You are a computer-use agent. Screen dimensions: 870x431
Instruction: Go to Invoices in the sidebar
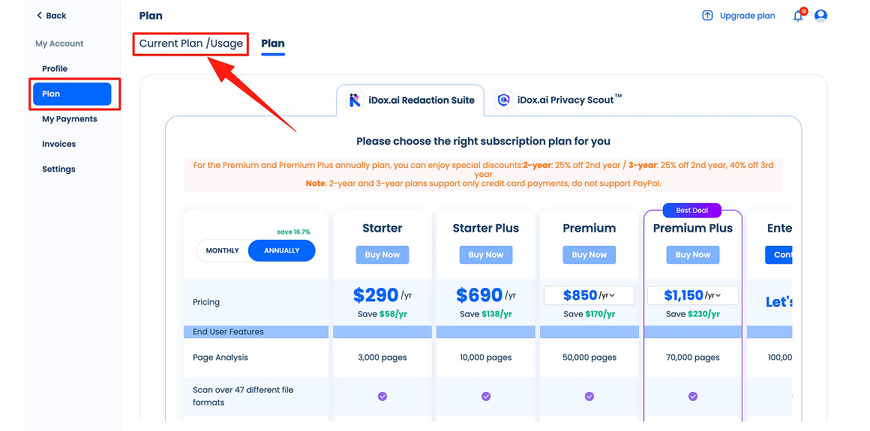[59, 144]
